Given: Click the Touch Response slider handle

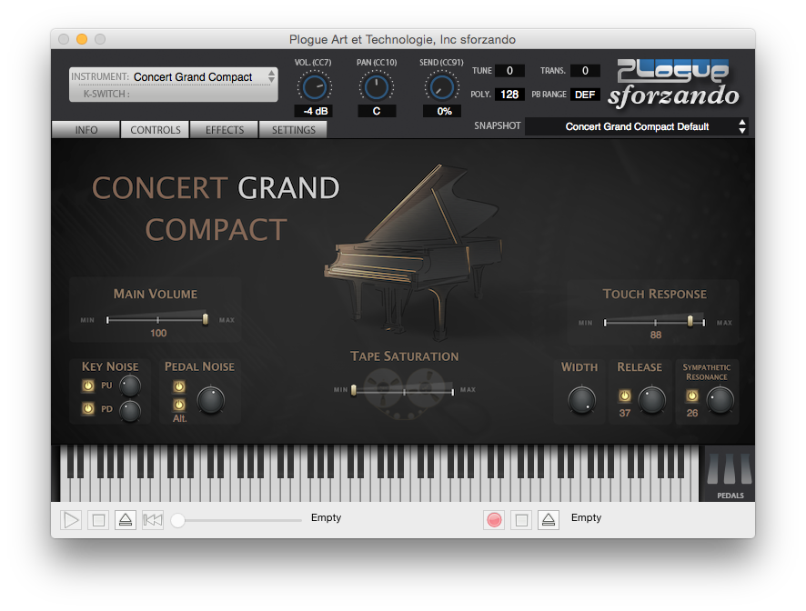Looking at the screenshot, I should coord(690,321).
